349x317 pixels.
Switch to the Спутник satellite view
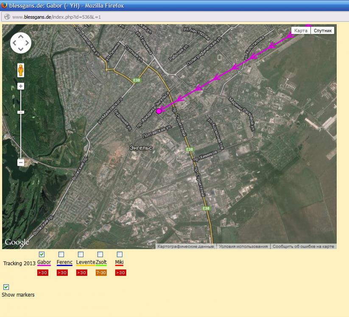[x=323, y=31]
